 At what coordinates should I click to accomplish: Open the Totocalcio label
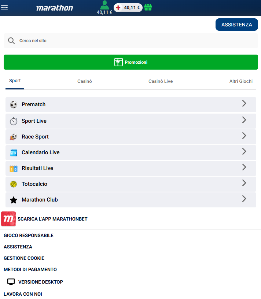[34, 184]
